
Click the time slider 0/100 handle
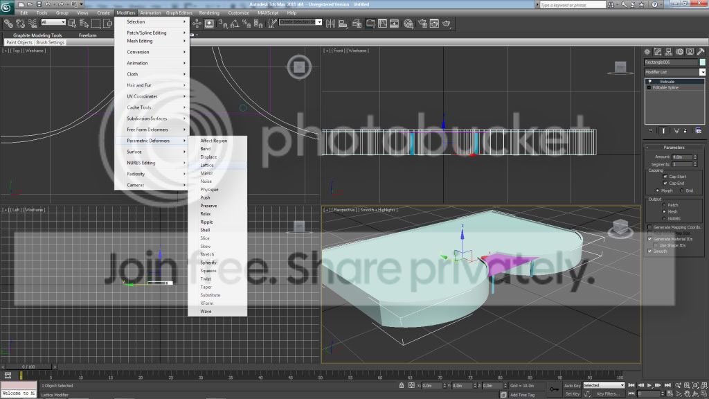click(x=28, y=366)
